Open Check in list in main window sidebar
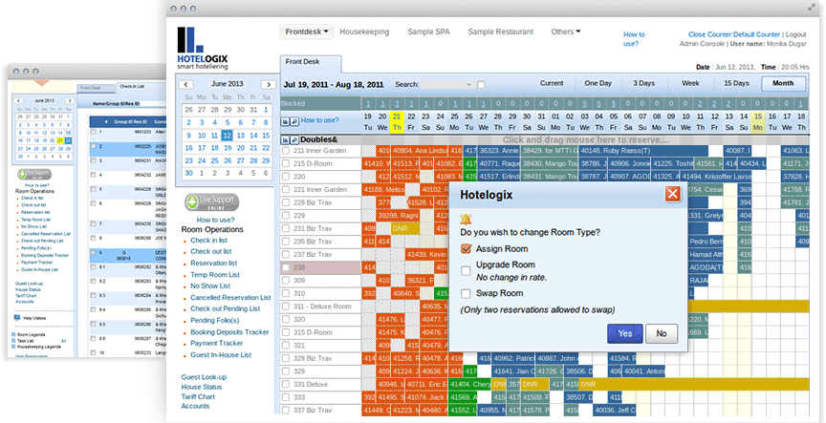Viewport: 826px width, 423px height. pyautogui.click(x=208, y=240)
